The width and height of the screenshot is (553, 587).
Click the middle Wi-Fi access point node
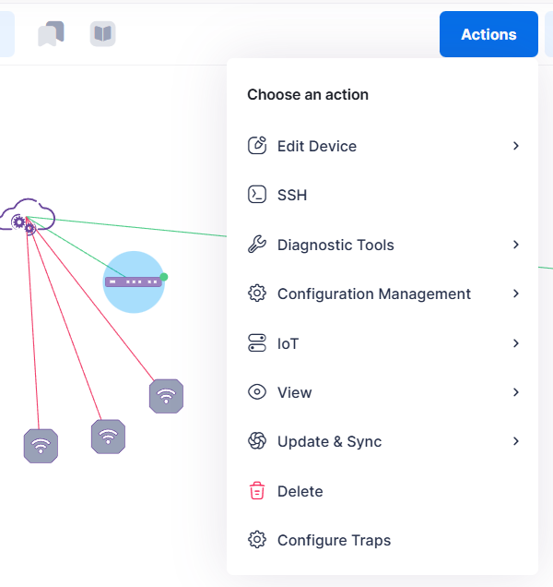point(108,436)
